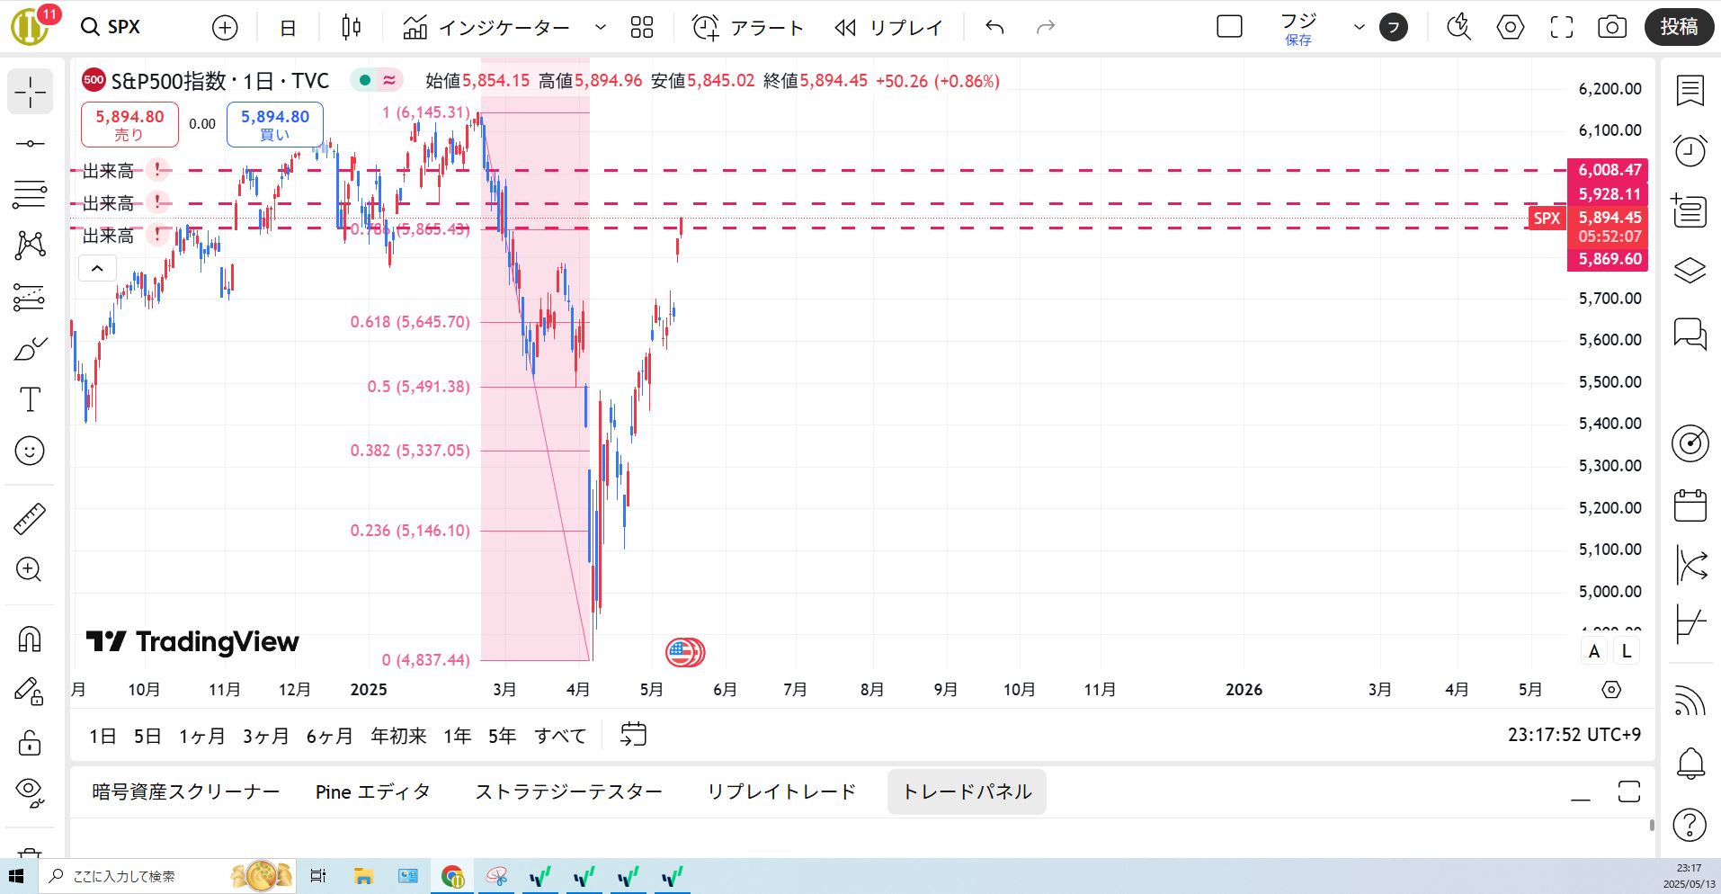Select the crosshair cursor tool
1721x894 pixels.
(x=30, y=92)
